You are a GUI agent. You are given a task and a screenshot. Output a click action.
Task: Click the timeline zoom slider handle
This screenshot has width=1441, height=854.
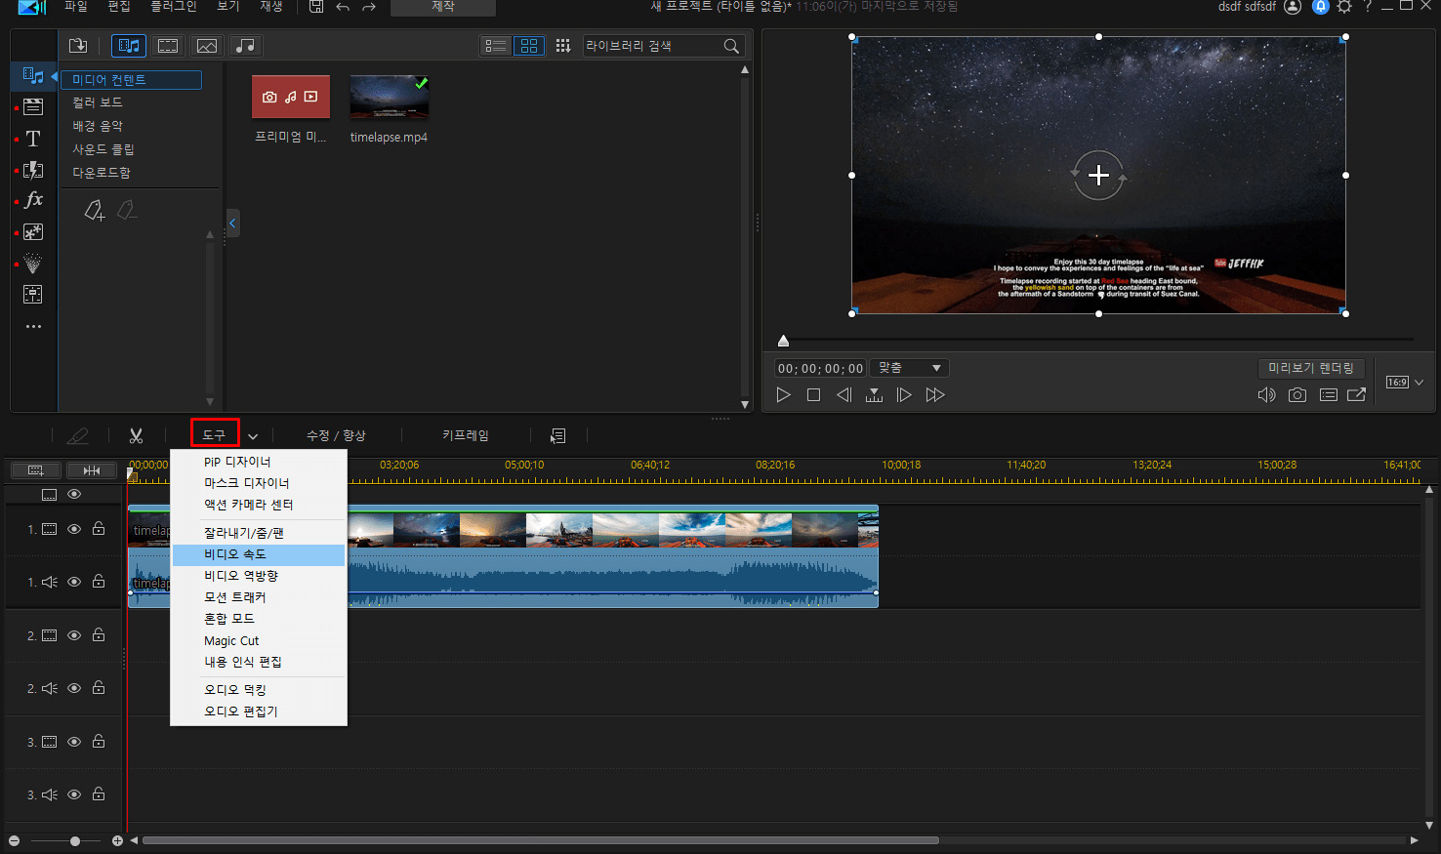[75, 840]
